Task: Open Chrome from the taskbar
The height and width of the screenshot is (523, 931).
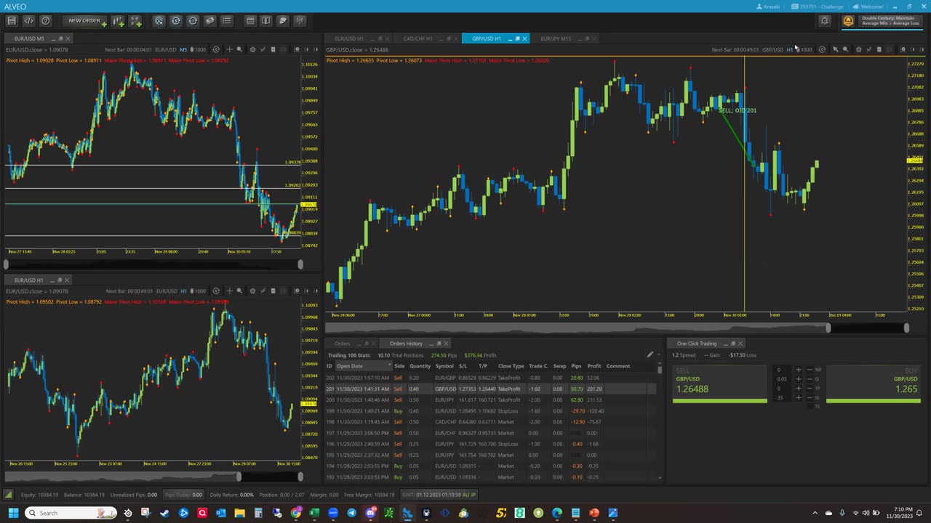Action: pyautogui.click(x=295, y=513)
